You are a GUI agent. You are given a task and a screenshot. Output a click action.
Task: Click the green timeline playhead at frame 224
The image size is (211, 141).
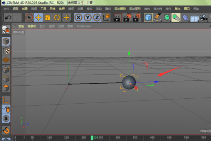click(92, 137)
